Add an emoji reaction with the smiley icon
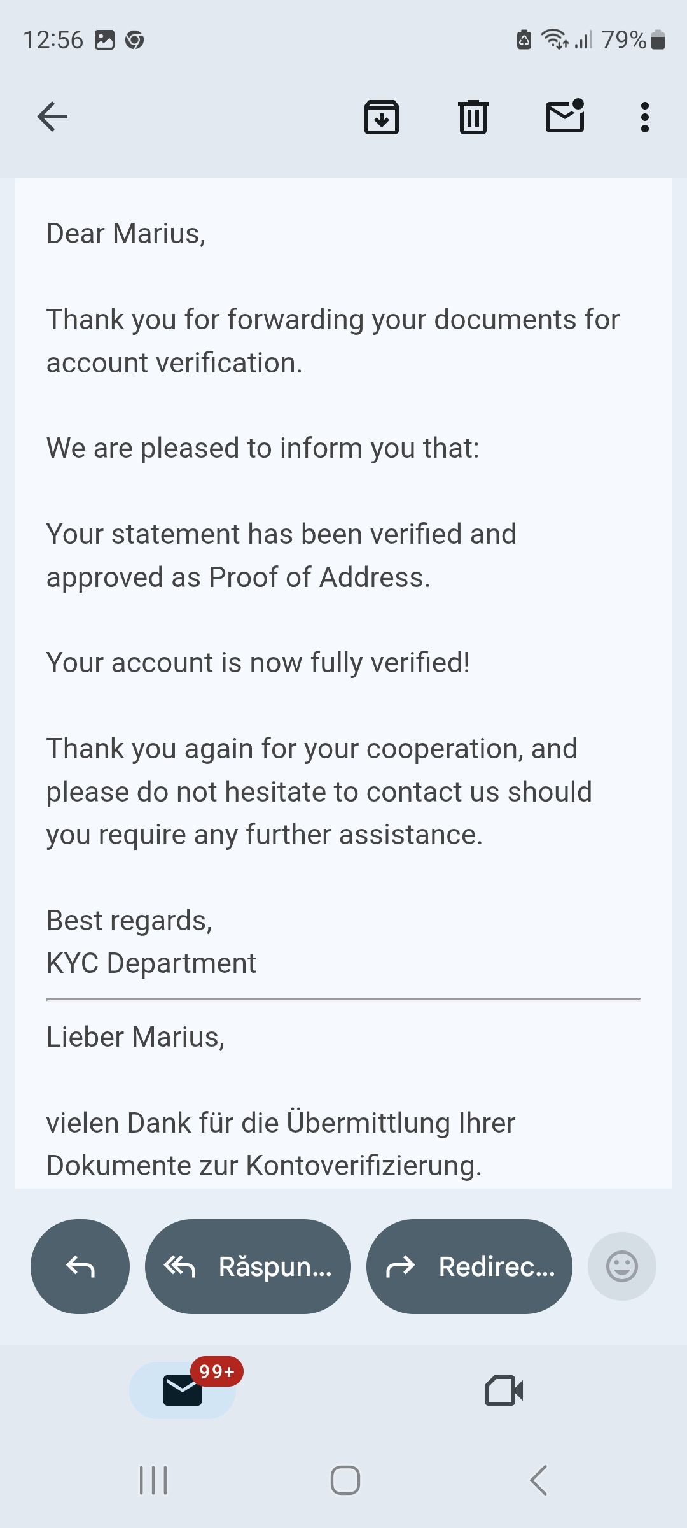The height and width of the screenshot is (1528, 687). click(621, 1266)
